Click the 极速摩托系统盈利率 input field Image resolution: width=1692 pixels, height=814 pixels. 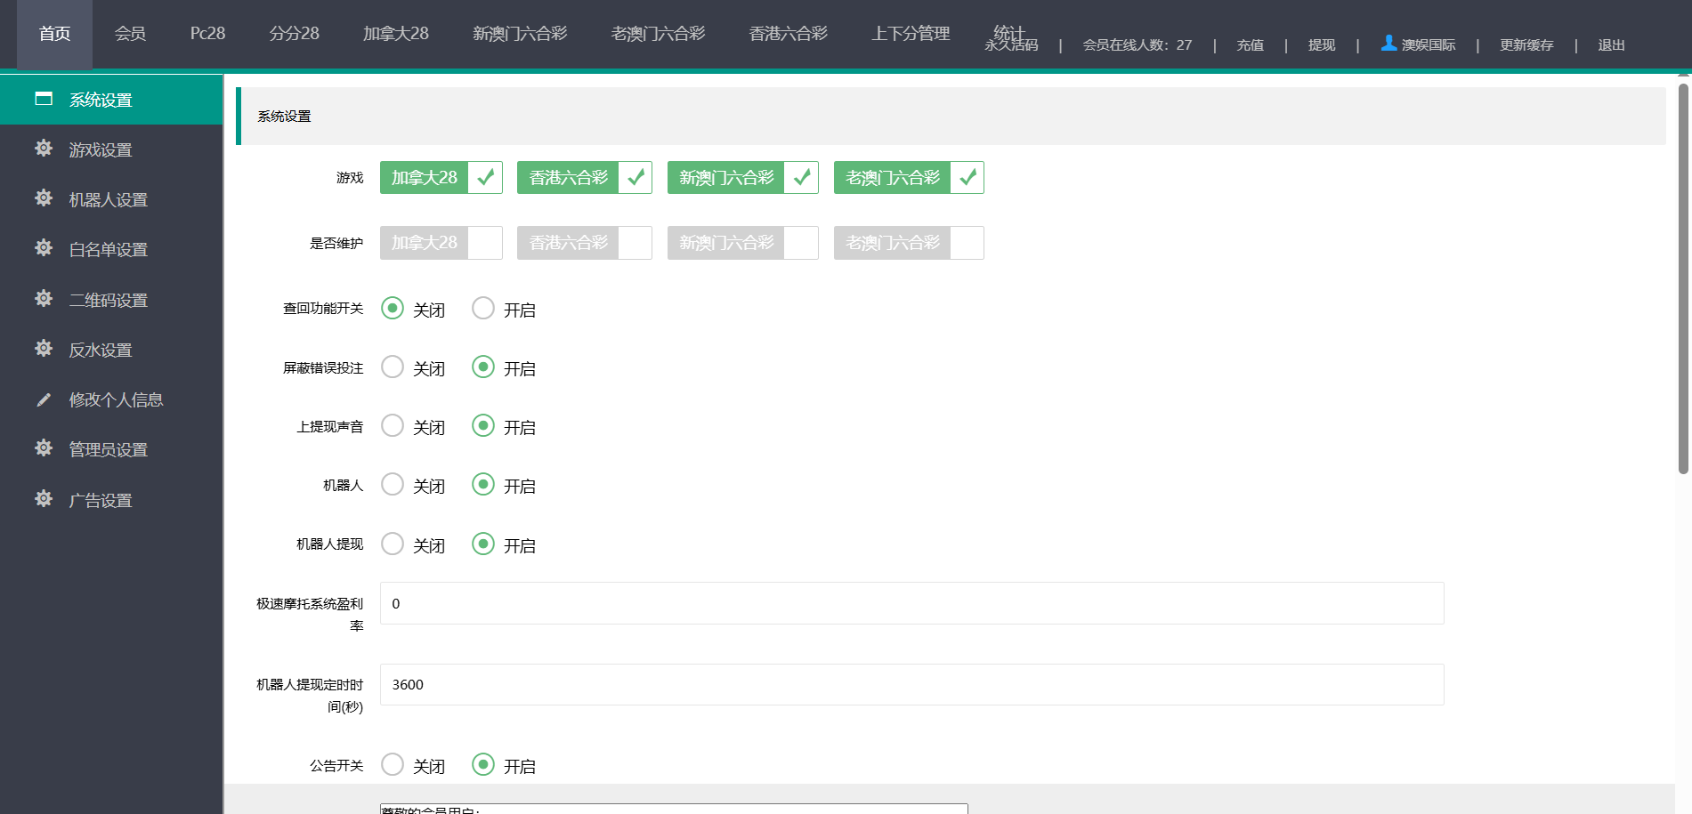click(x=911, y=603)
